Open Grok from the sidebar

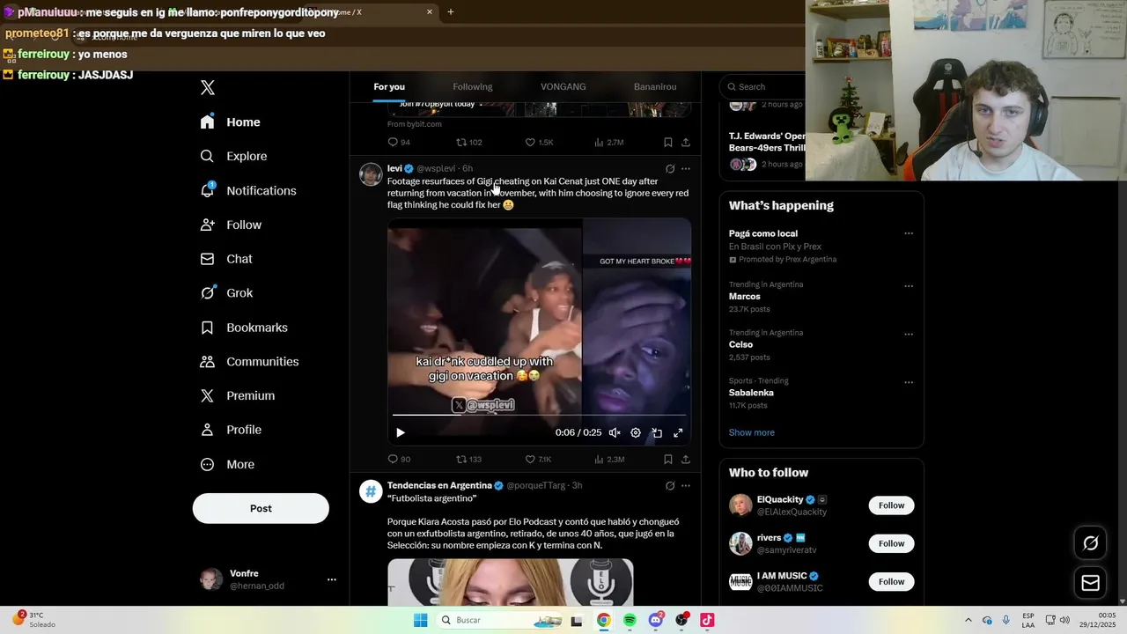227,293
